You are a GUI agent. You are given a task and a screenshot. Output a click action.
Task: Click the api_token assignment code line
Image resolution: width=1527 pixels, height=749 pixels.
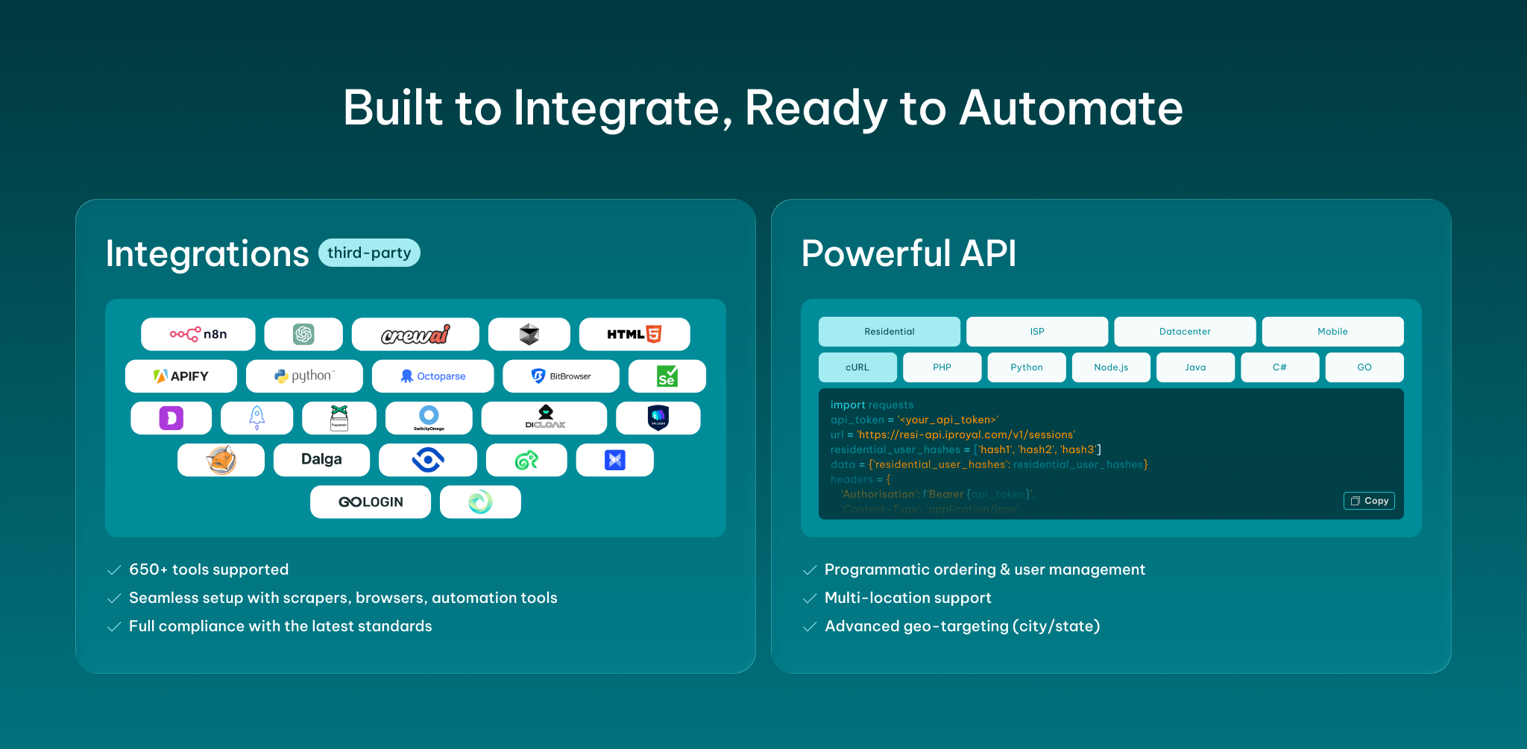click(915, 420)
